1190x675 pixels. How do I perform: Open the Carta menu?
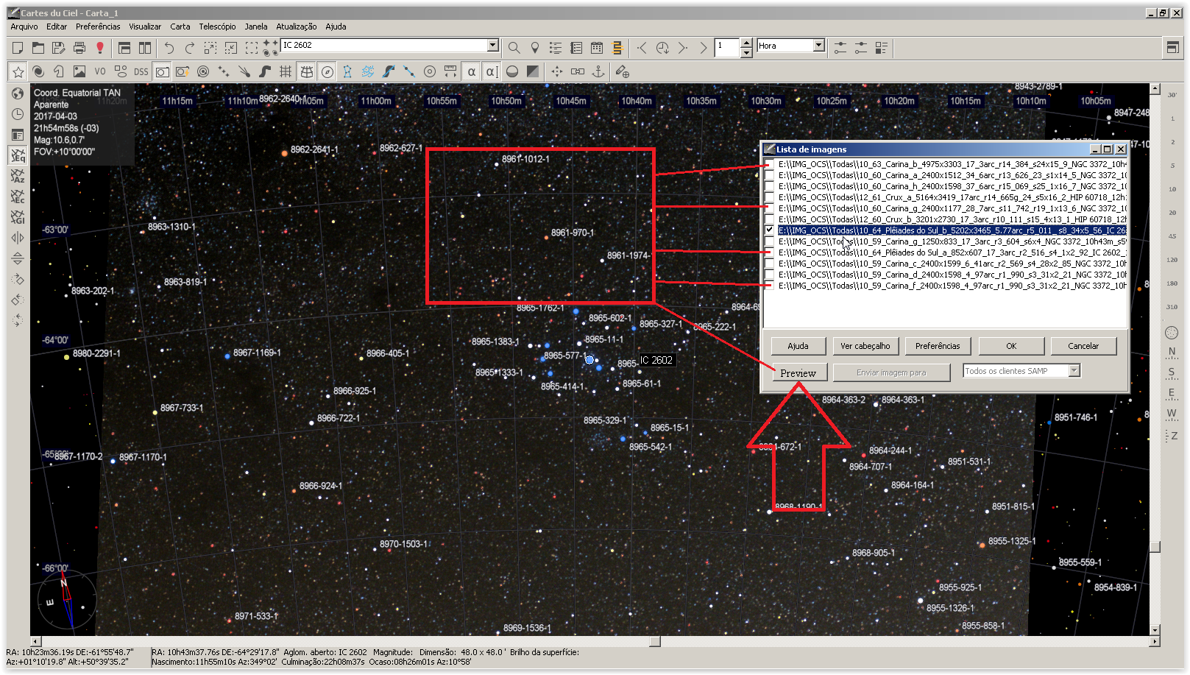pos(180,26)
